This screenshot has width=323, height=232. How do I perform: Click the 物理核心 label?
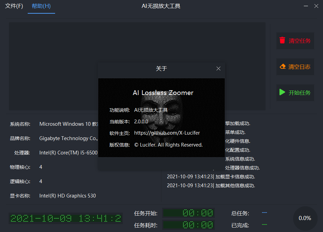pyautogui.click(x=20, y=167)
